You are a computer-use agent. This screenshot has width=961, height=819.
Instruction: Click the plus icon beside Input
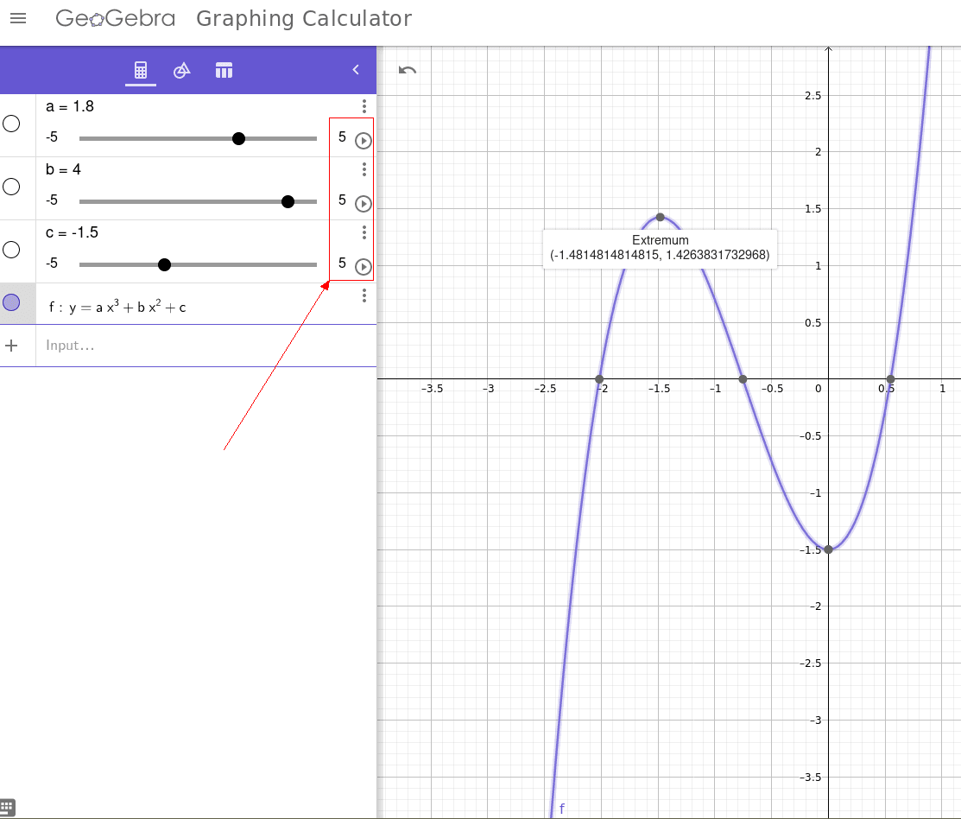pyautogui.click(x=11, y=346)
